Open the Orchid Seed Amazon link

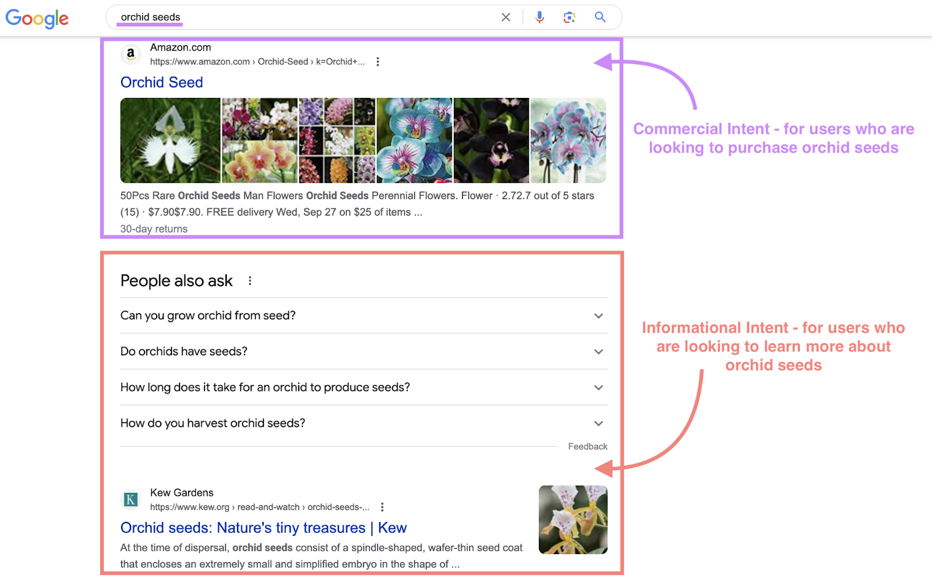click(161, 82)
